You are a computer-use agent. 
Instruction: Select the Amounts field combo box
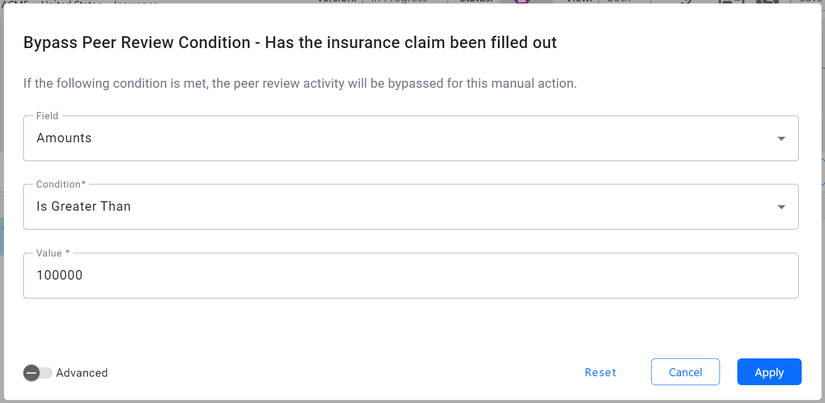[x=396, y=138]
